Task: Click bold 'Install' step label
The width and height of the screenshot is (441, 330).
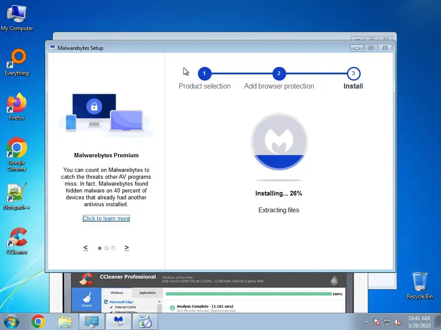Action: pyautogui.click(x=353, y=86)
